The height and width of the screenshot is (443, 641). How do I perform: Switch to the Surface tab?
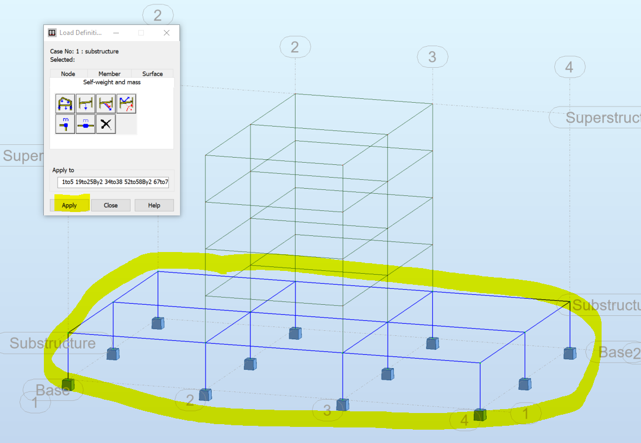coord(152,73)
